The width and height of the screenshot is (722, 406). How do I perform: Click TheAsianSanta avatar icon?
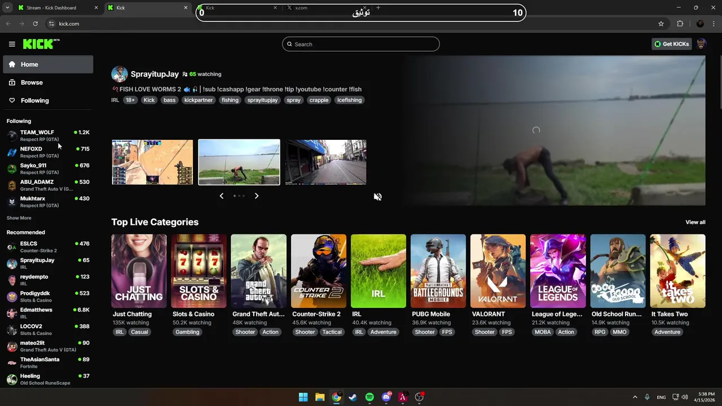(x=12, y=363)
